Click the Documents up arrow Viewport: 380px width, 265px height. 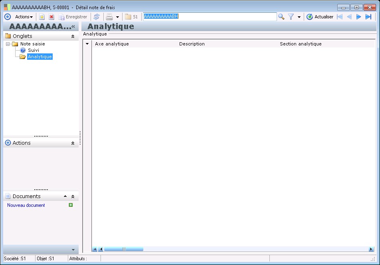point(65,196)
